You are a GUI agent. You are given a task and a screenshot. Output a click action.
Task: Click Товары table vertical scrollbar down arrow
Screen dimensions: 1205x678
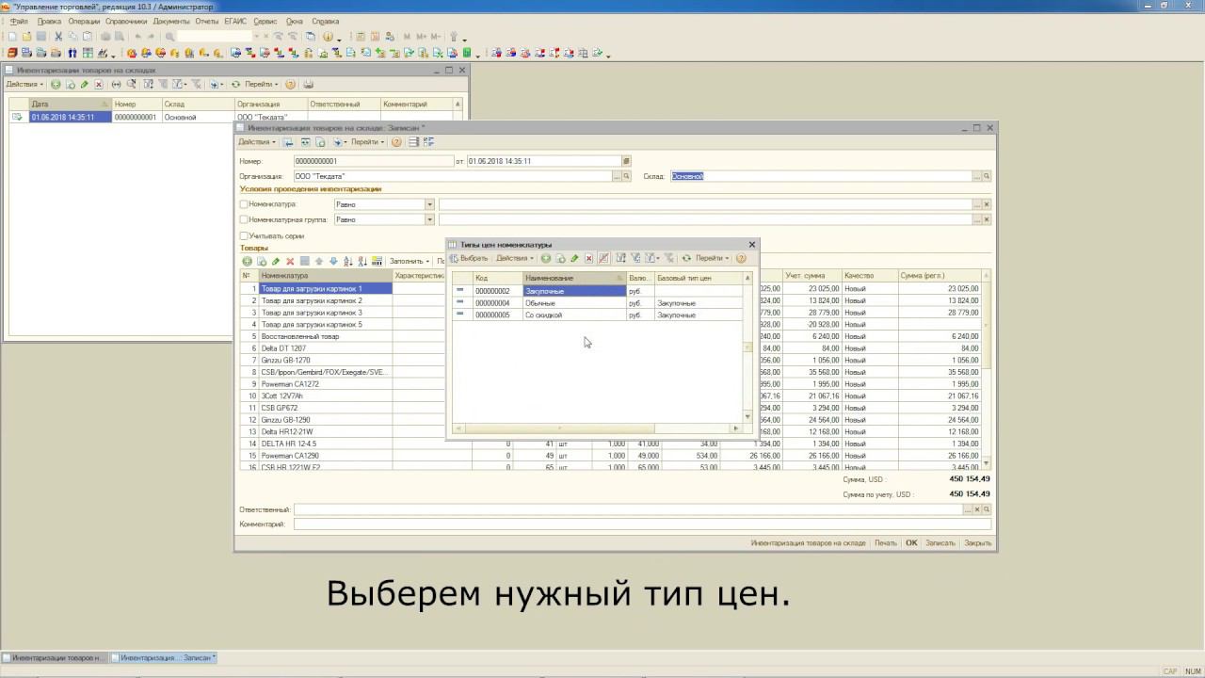987,463
